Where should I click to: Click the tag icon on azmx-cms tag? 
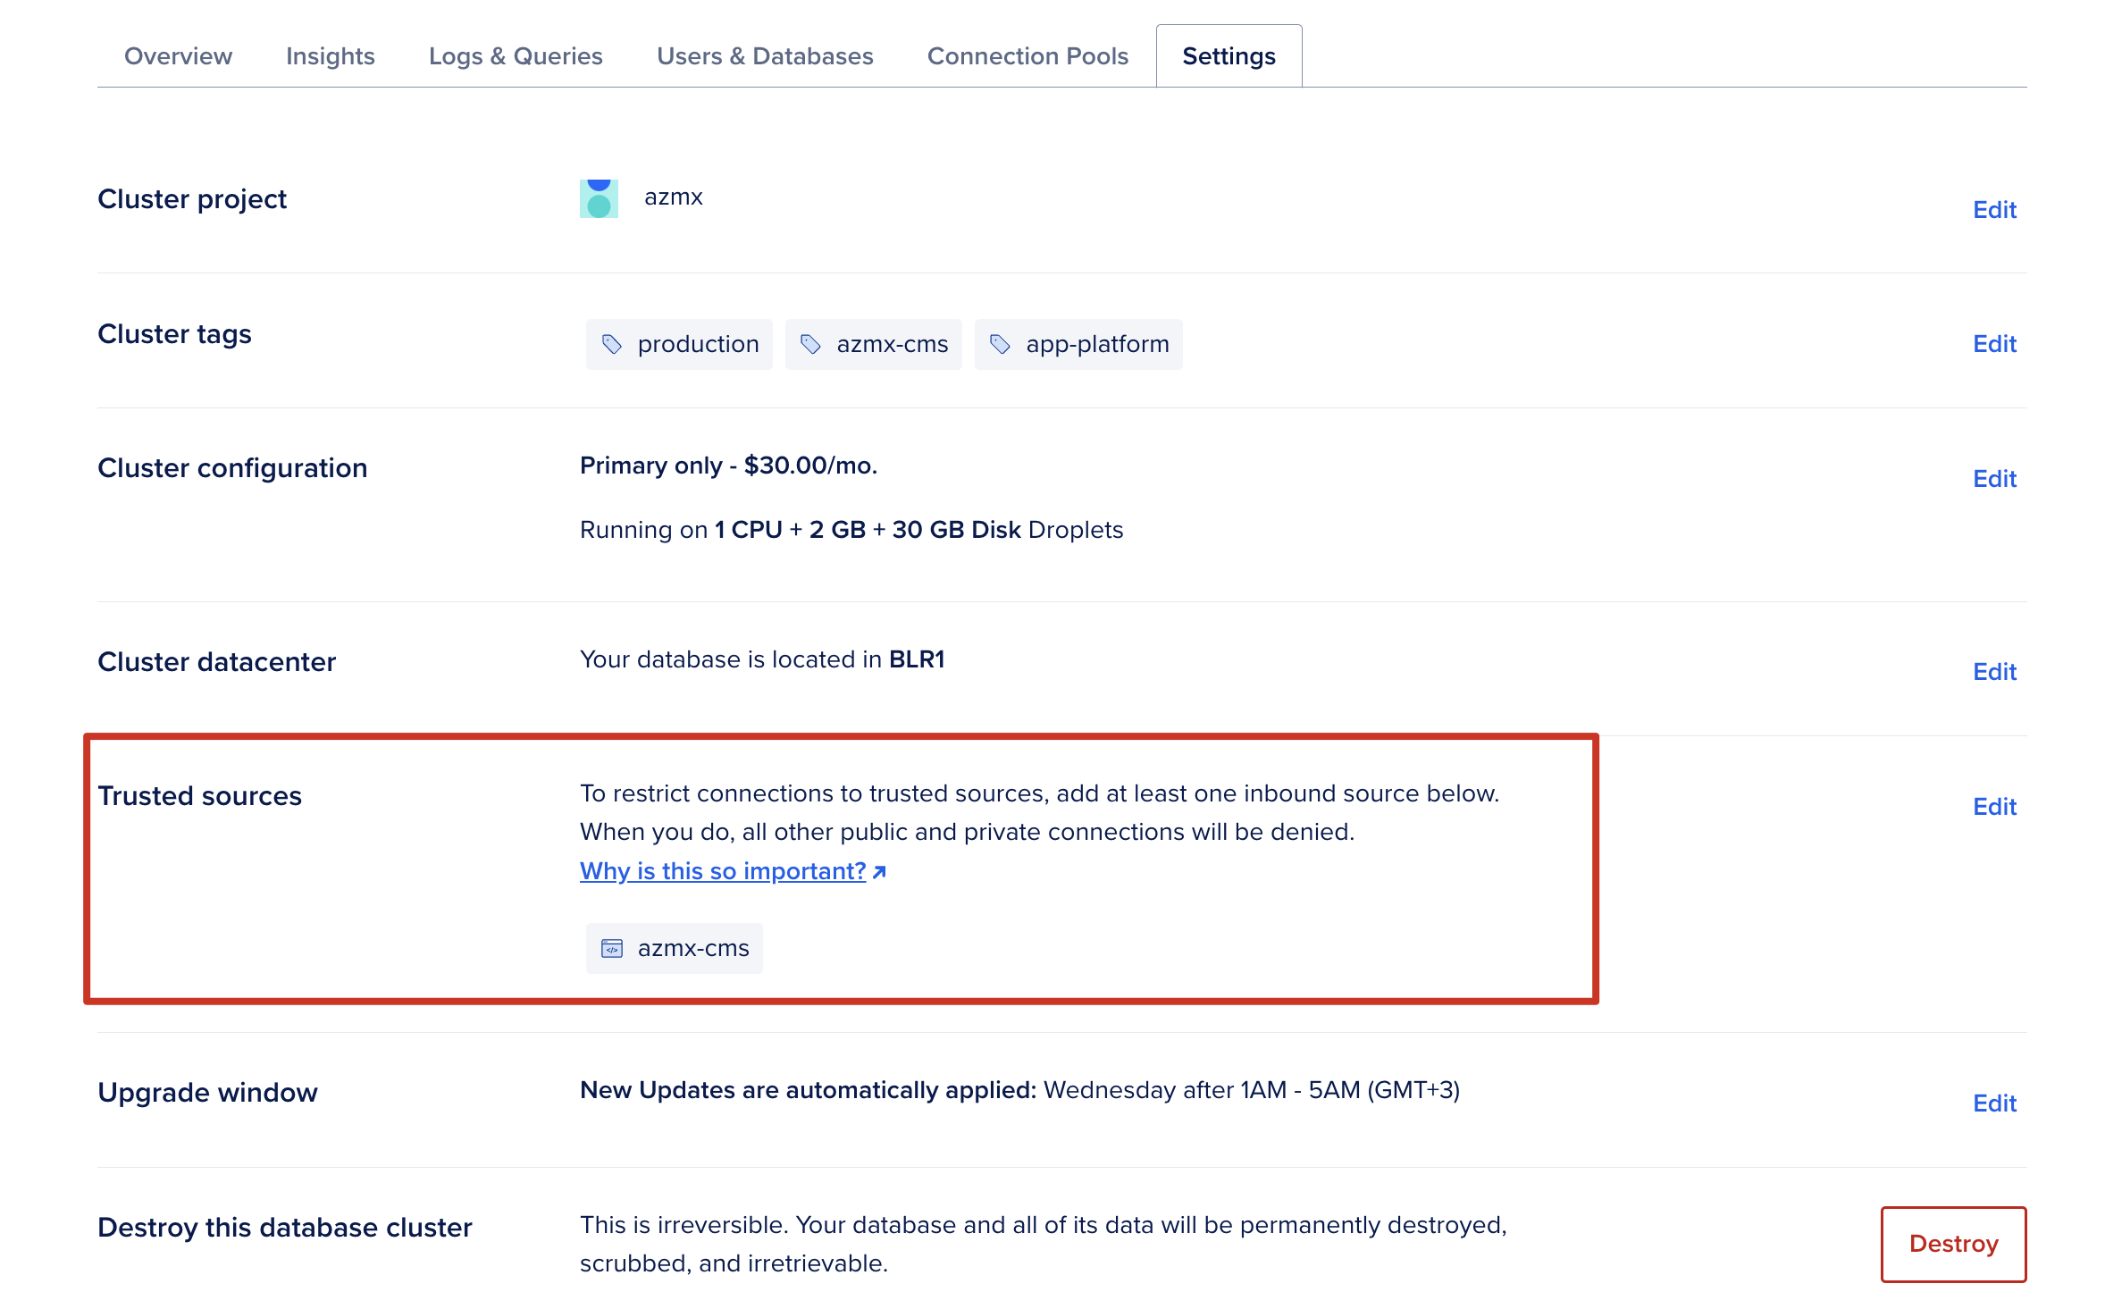pyautogui.click(x=810, y=344)
